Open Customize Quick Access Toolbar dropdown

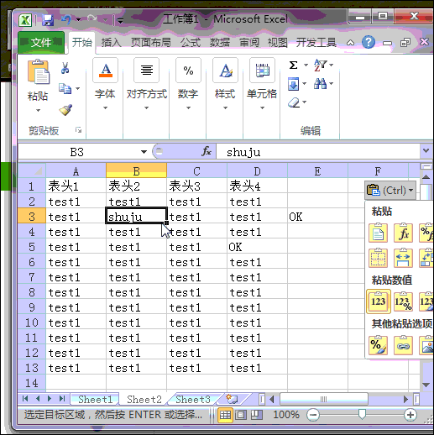120,20
